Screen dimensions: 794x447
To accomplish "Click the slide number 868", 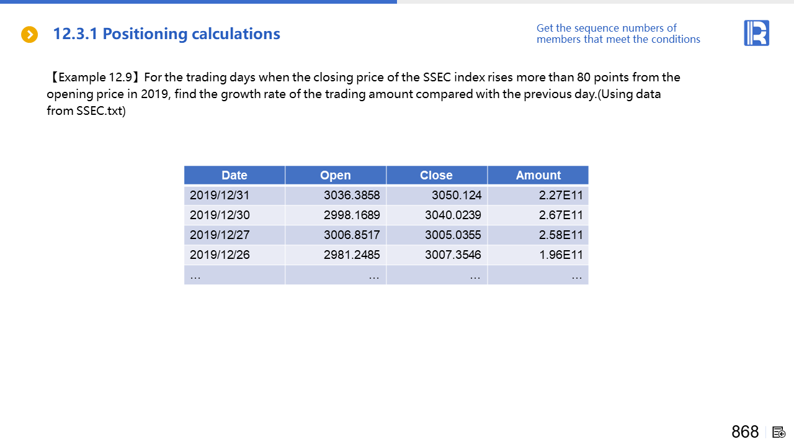I will tap(745, 432).
